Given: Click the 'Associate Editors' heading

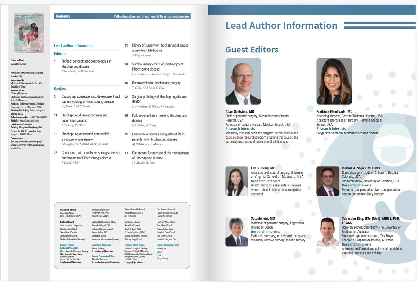Looking at the screenshot, I should pyautogui.click(x=68, y=210).
